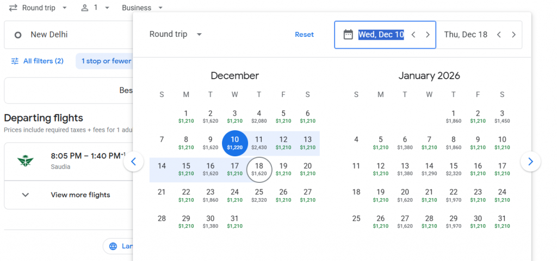The height and width of the screenshot is (261, 557).
Task: Move return date back one day
Action: tap(499, 34)
